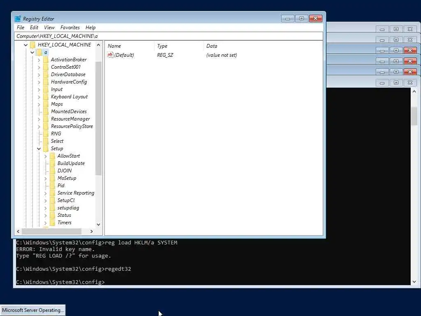Maximize the Registry Editor window

pyautogui.click(x=301, y=19)
